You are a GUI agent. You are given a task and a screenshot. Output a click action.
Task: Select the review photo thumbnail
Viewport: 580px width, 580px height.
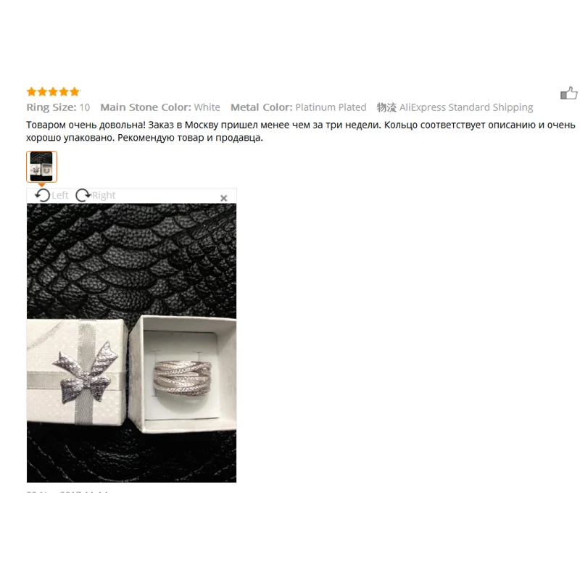coord(41,167)
